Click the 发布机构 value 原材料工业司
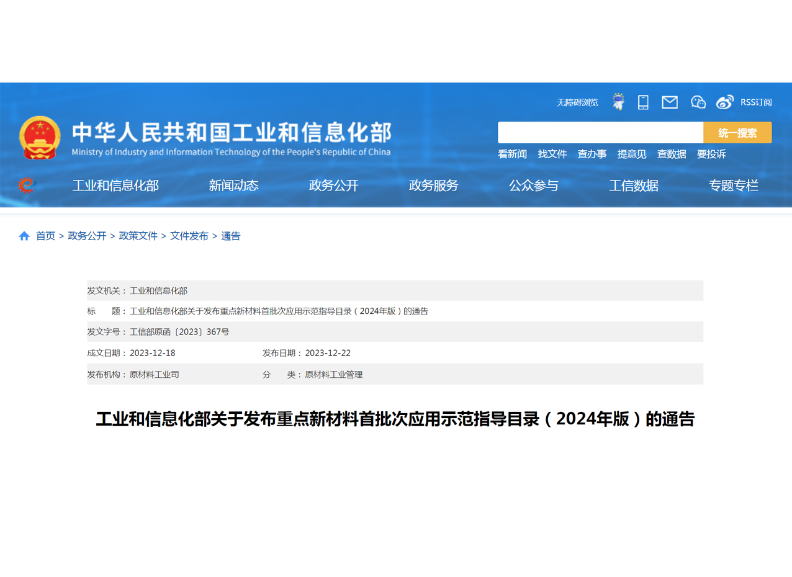This screenshot has width=792, height=577. tap(155, 375)
